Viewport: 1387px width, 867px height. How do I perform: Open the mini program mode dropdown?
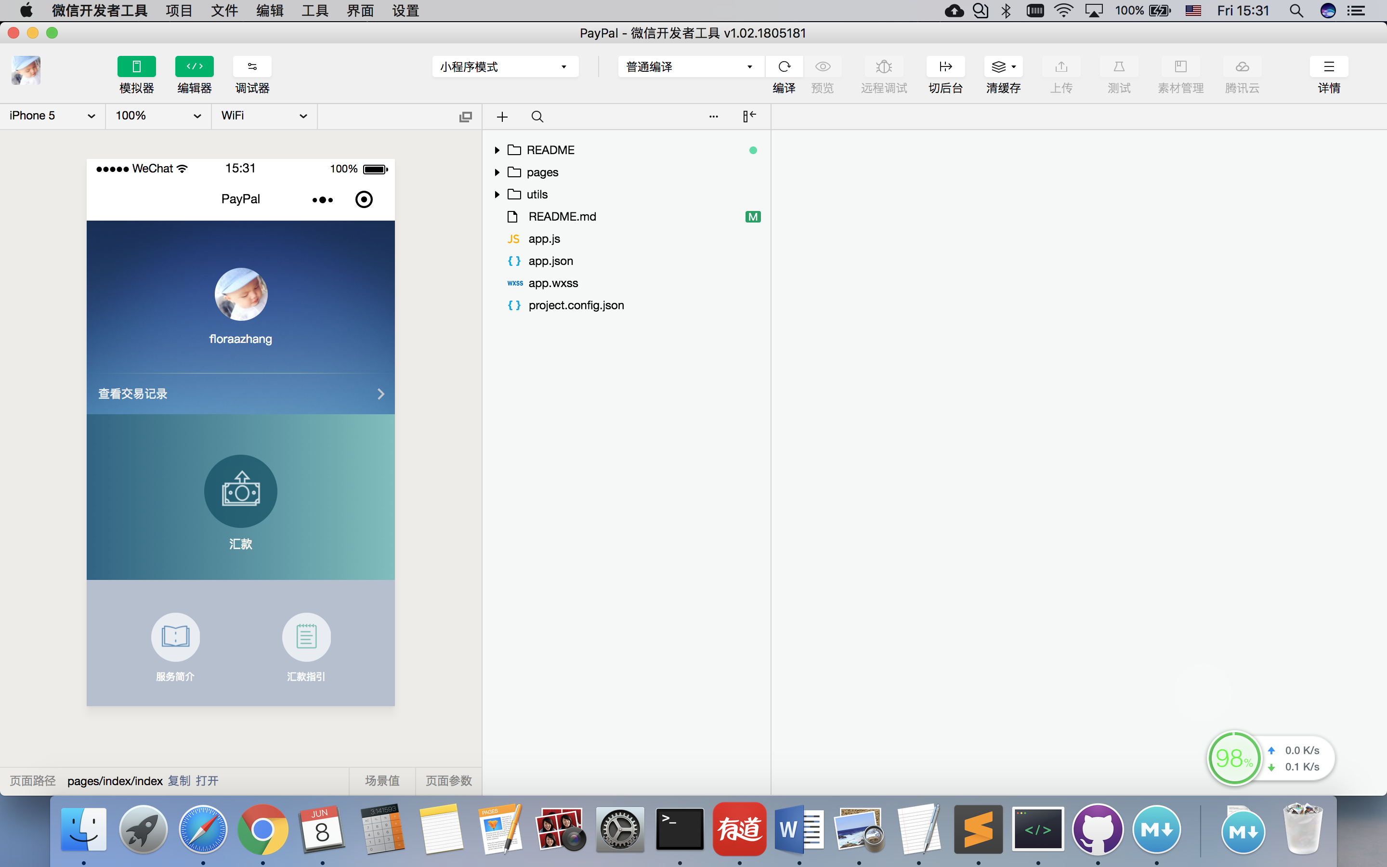(505, 66)
